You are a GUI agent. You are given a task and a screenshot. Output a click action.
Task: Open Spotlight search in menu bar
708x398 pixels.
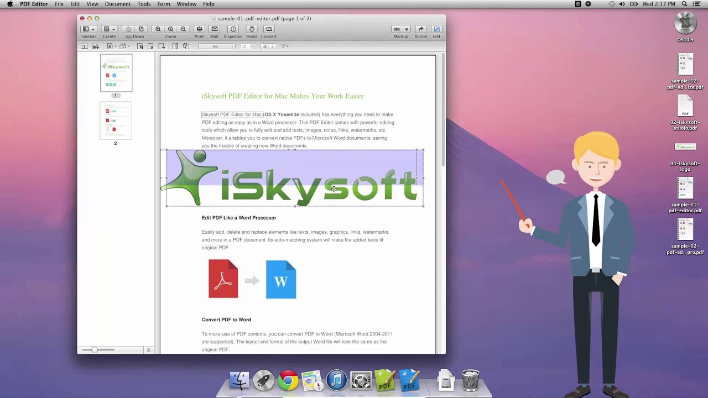tap(684, 4)
